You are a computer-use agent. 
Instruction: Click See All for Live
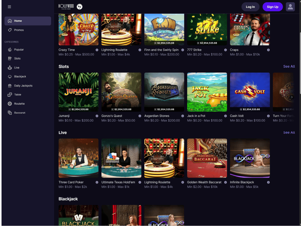pyautogui.click(x=289, y=133)
